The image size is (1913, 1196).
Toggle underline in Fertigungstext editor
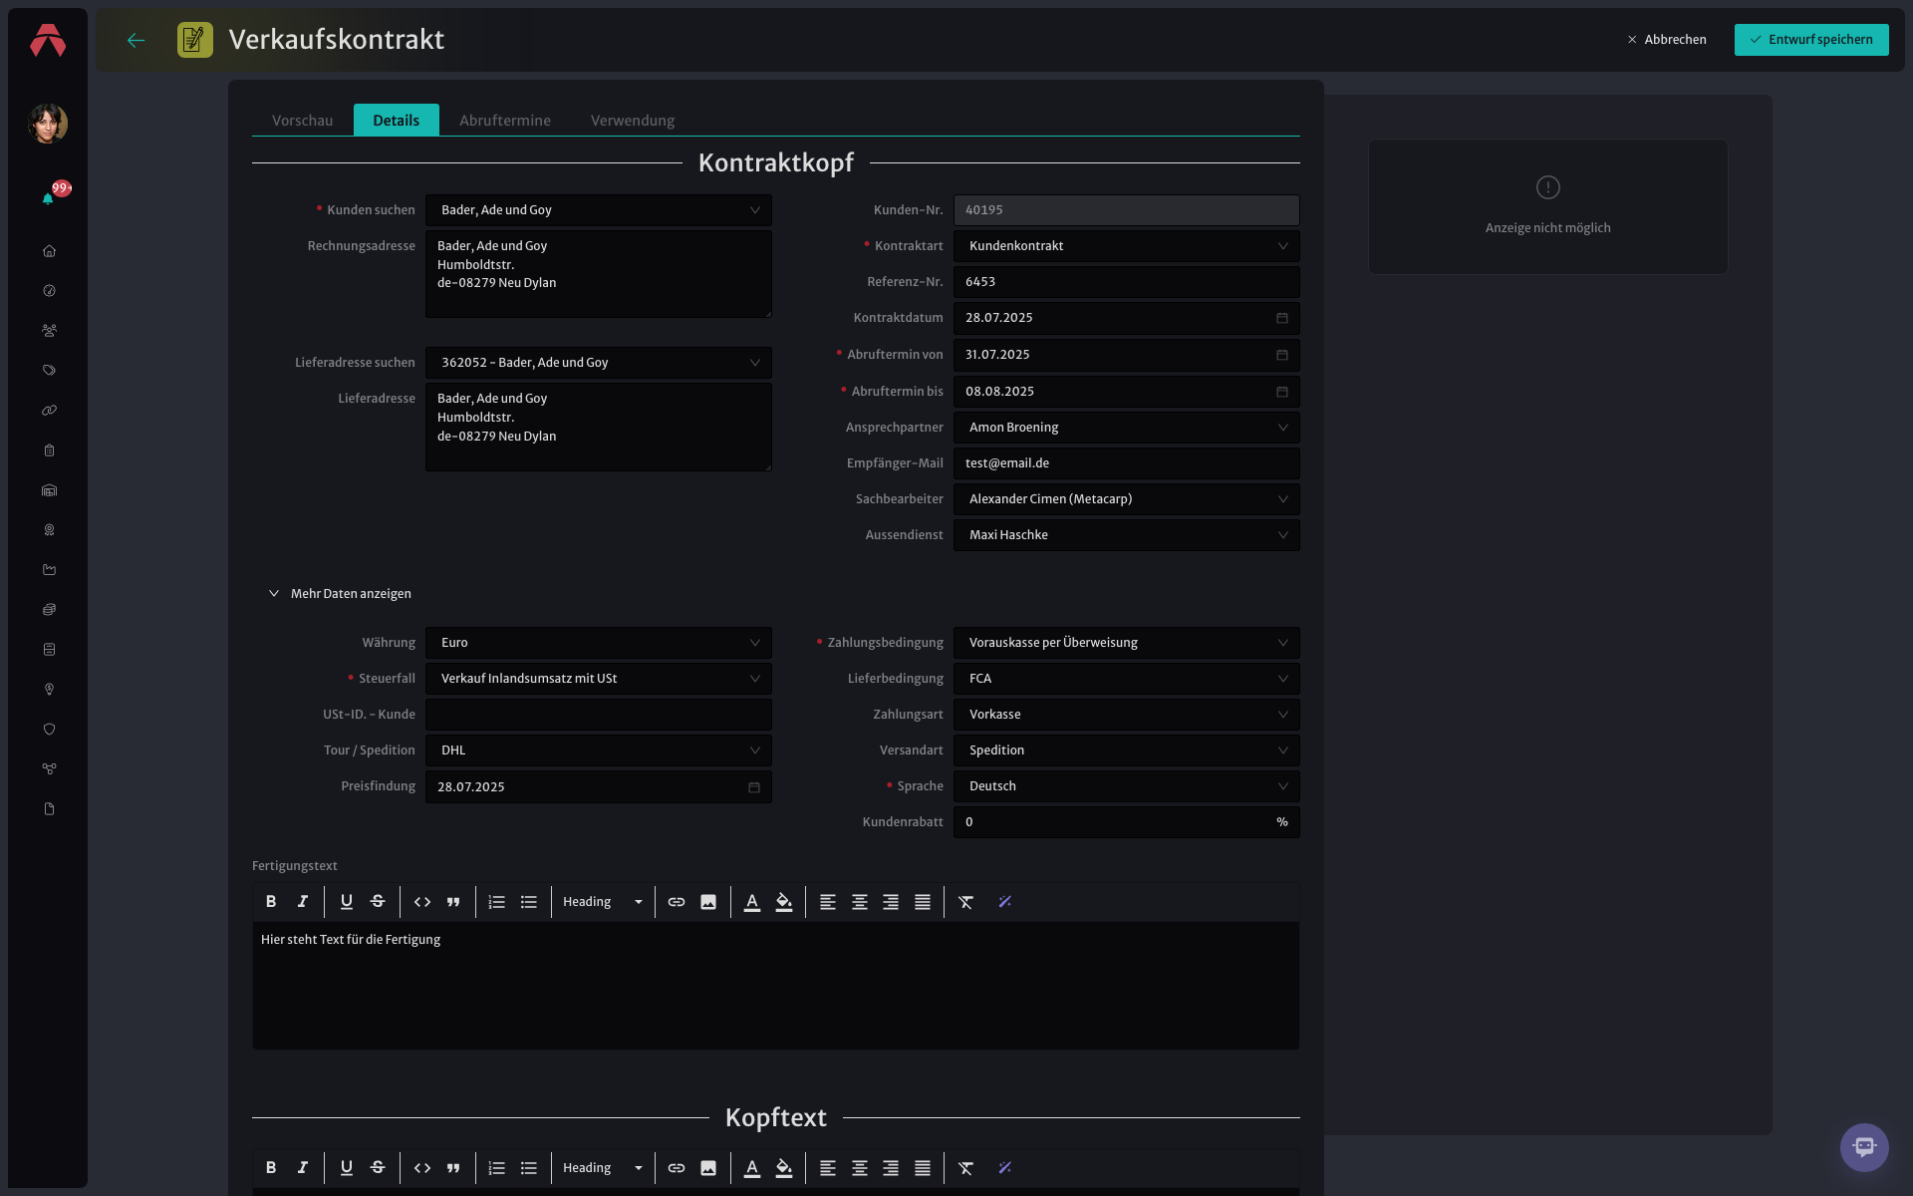pyautogui.click(x=347, y=902)
